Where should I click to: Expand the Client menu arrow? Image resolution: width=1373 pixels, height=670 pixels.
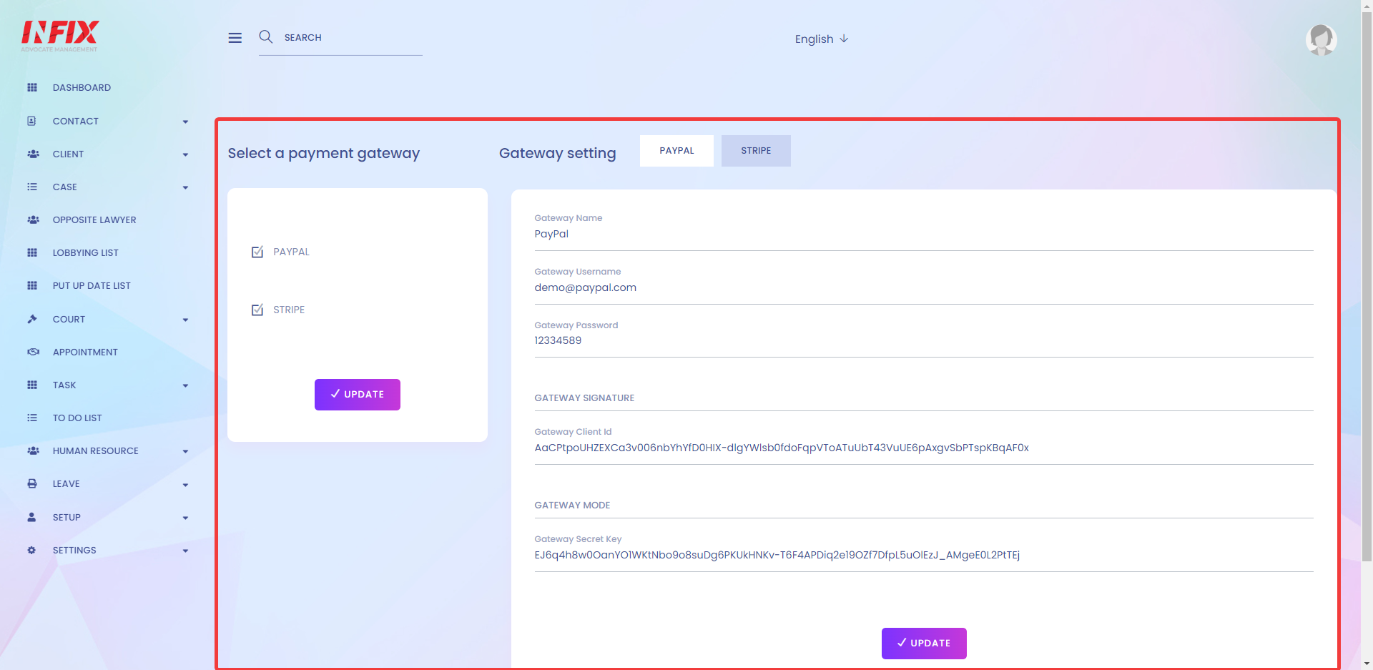click(x=185, y=155)
